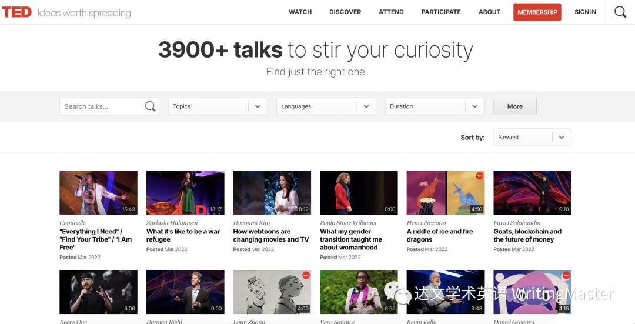Open the Fariel Salahuddin talk thumbnail
The width and height of the screenshot is (635, 324).
tap(532, 193)
